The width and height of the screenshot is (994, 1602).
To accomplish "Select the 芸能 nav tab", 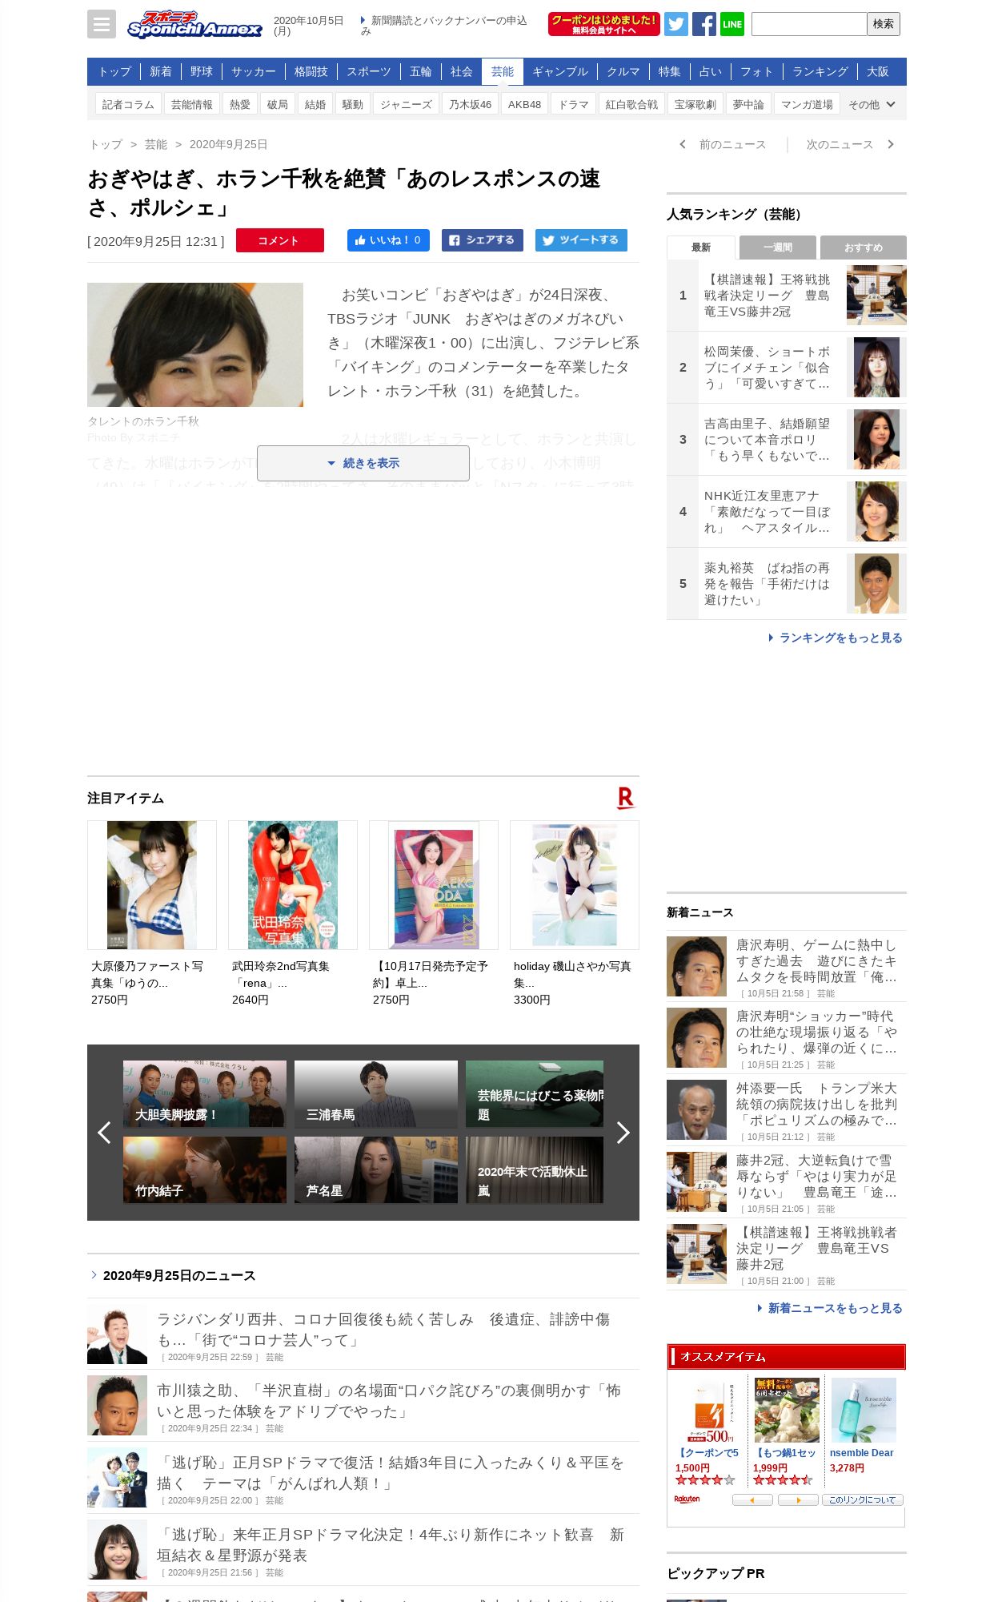I will point(503,71).
